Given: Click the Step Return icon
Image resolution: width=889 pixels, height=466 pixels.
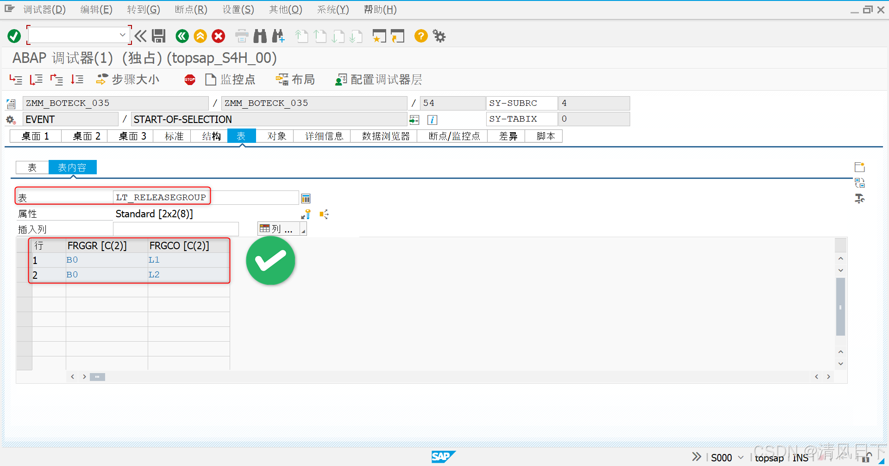Looking at the screenshot, I should [56, 80].
